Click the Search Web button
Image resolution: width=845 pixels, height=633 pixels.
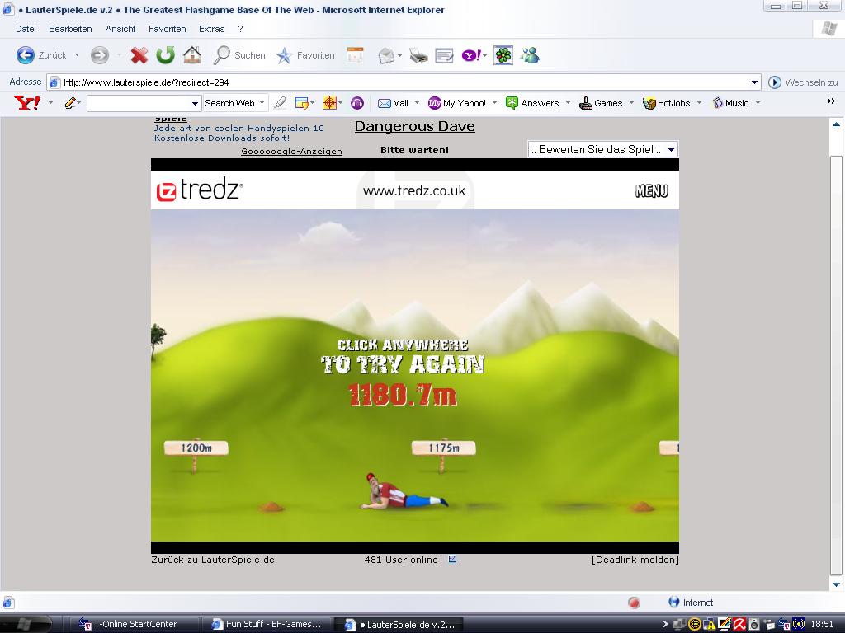coord(229,103)
